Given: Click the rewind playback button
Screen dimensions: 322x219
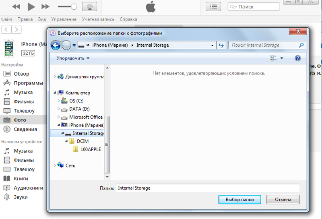Looking at the screenshot, I should pos(16,7).
